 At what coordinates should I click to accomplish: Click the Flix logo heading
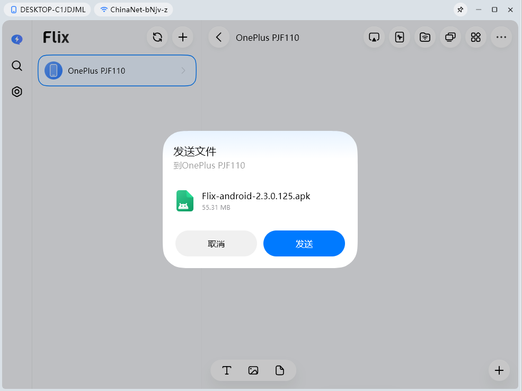[56, 37]
